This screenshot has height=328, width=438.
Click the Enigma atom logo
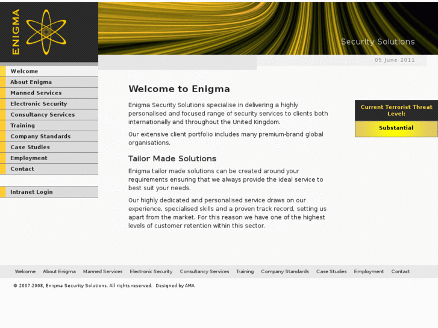[x=46, y=31]
